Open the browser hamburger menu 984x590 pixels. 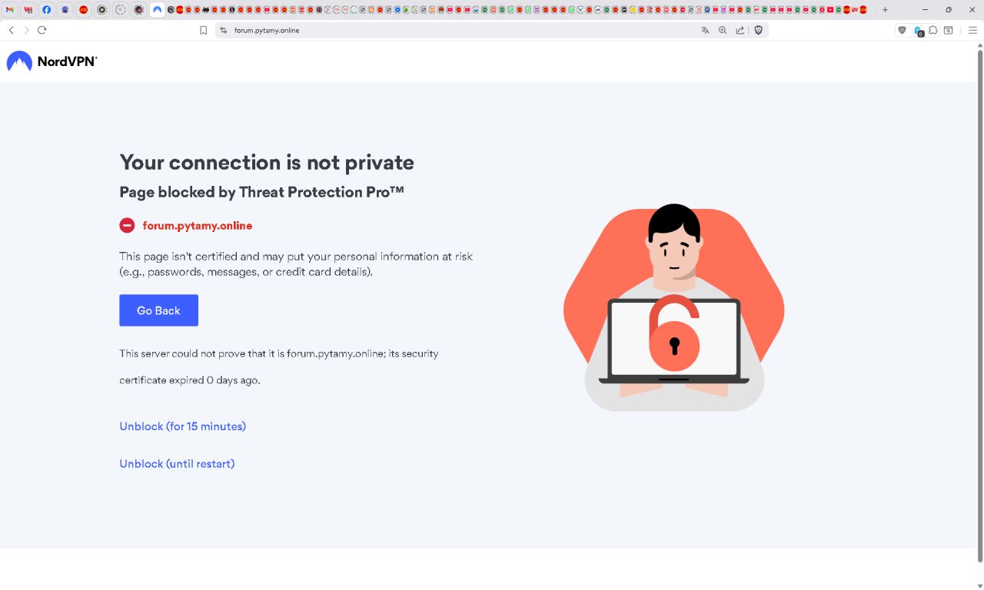pyautogui.click(x=972, y=31)
